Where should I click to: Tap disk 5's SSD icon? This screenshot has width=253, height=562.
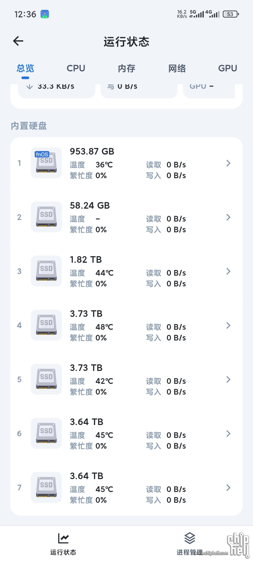[46, 379]
